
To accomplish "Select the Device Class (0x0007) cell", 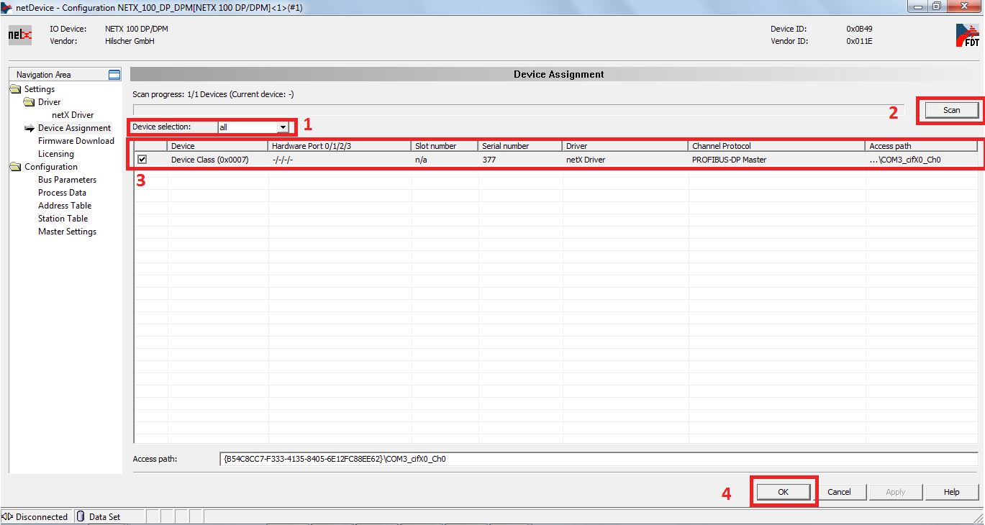I will pyautogui.click(x=218, y=160).
